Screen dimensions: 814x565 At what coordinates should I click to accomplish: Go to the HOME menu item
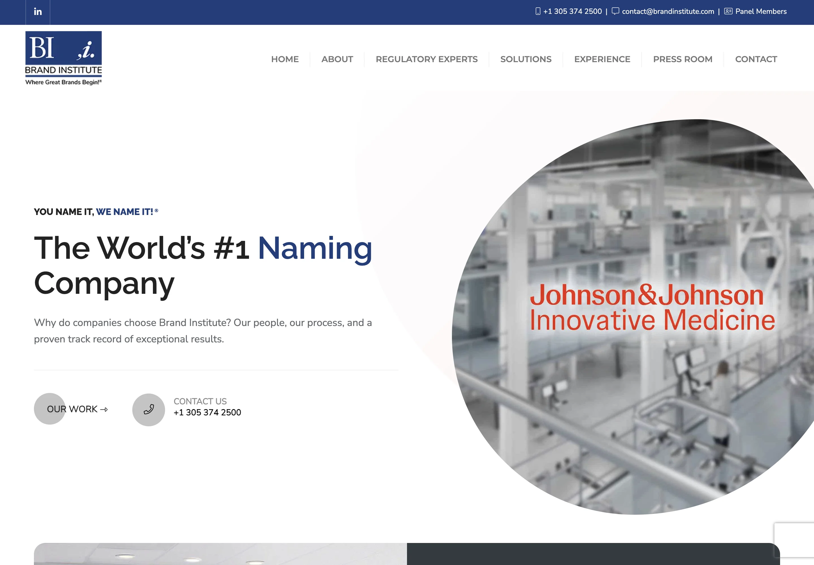tap(285, 59)
